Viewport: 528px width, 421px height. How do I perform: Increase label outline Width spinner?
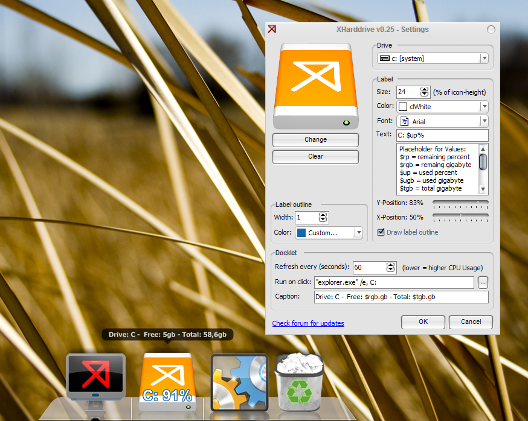click(323, 215)
